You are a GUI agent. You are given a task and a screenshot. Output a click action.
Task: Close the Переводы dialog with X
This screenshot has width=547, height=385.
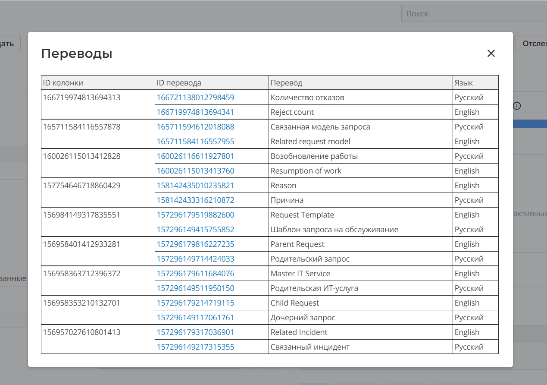(491, 54)
